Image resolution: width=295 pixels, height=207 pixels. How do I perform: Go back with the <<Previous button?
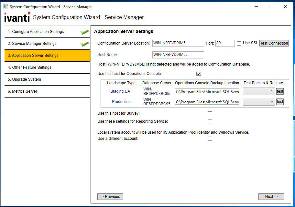[x=110, y=197]
